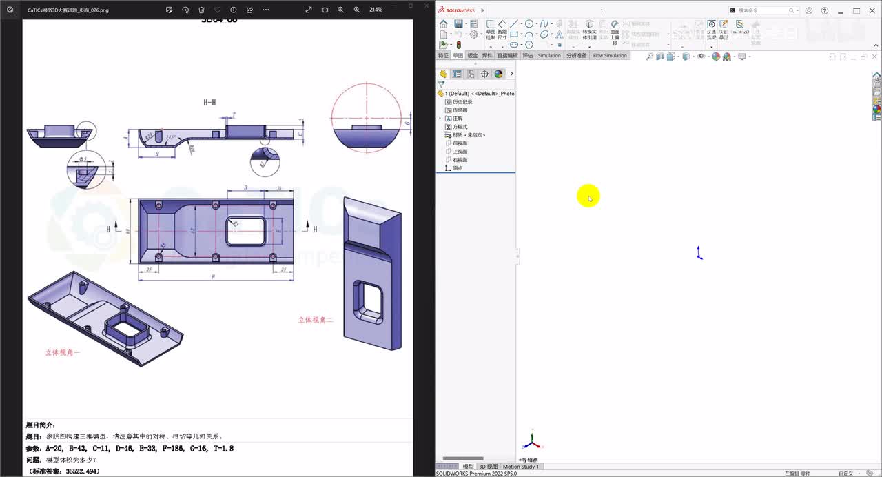Open the ConfigurationManager tab icon
This screenshot has width=882, height=477.
[471, 74]
